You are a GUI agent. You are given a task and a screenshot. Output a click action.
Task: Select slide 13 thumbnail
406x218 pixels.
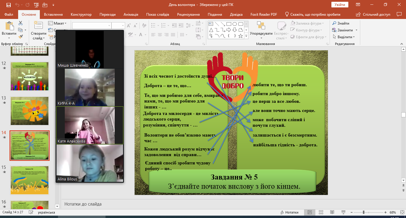pyautogui.click(x=29, y=111)
